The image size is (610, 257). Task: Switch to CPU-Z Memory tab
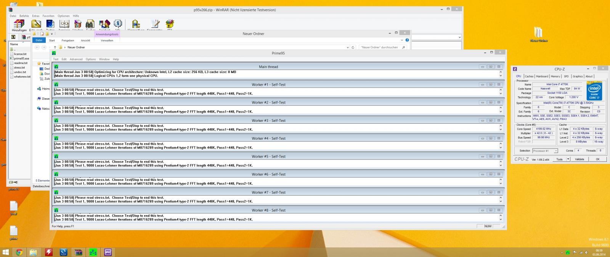(x=555, y=76)
